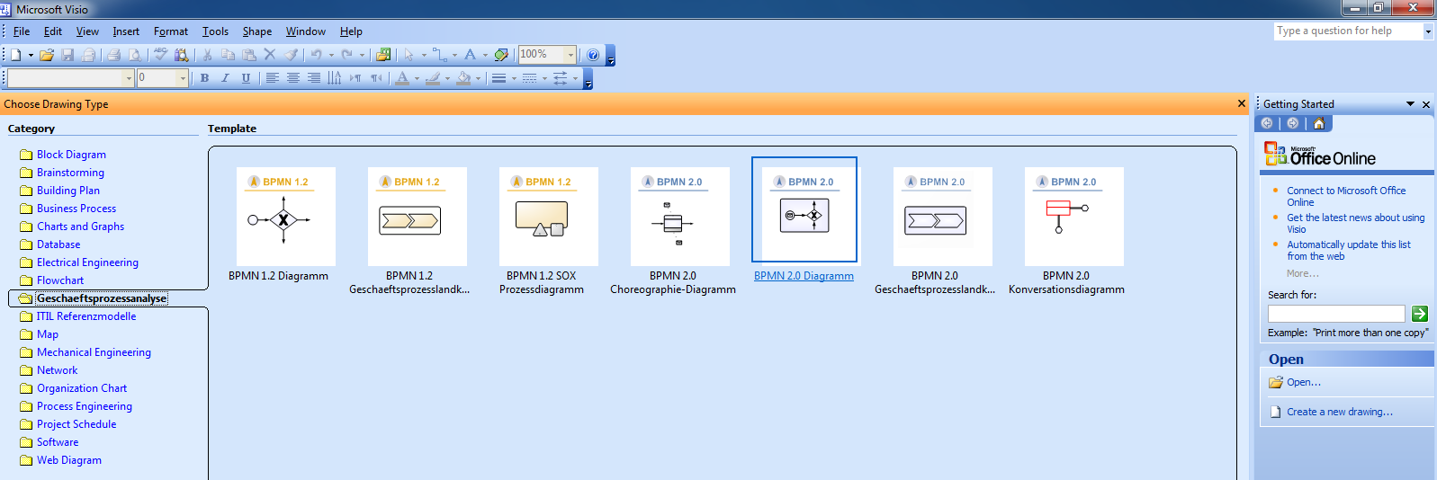Click the Save disk icon
Viewport: 1437px width, 480px height.
67,55
